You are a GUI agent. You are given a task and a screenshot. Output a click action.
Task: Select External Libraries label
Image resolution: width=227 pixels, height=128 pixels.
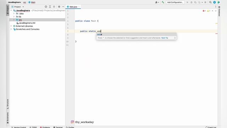click(24, 26)
